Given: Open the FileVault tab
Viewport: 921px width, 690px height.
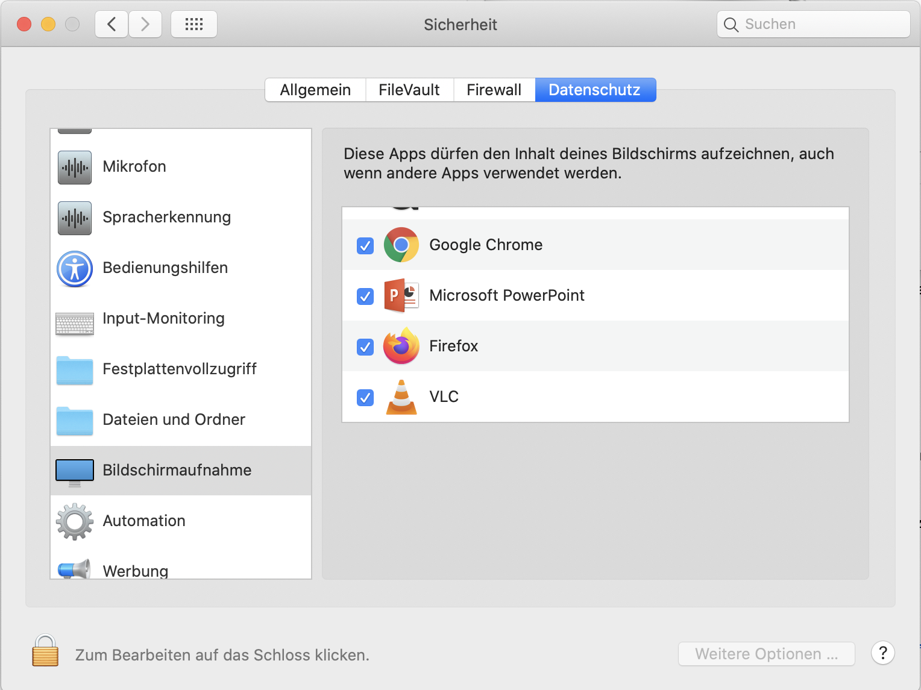Looking at the screenshot, I should coord(409,90).
